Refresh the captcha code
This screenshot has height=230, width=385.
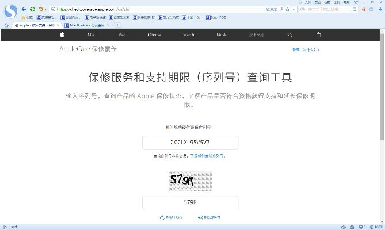pos(171,217)
